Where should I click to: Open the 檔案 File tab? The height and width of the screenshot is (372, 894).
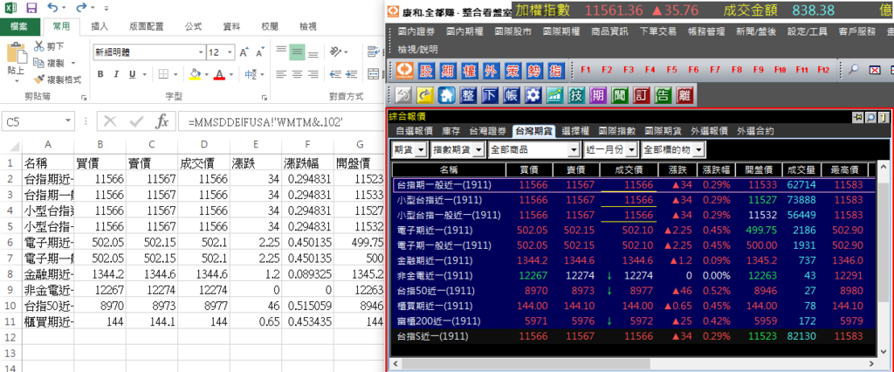tap(19, 26)
